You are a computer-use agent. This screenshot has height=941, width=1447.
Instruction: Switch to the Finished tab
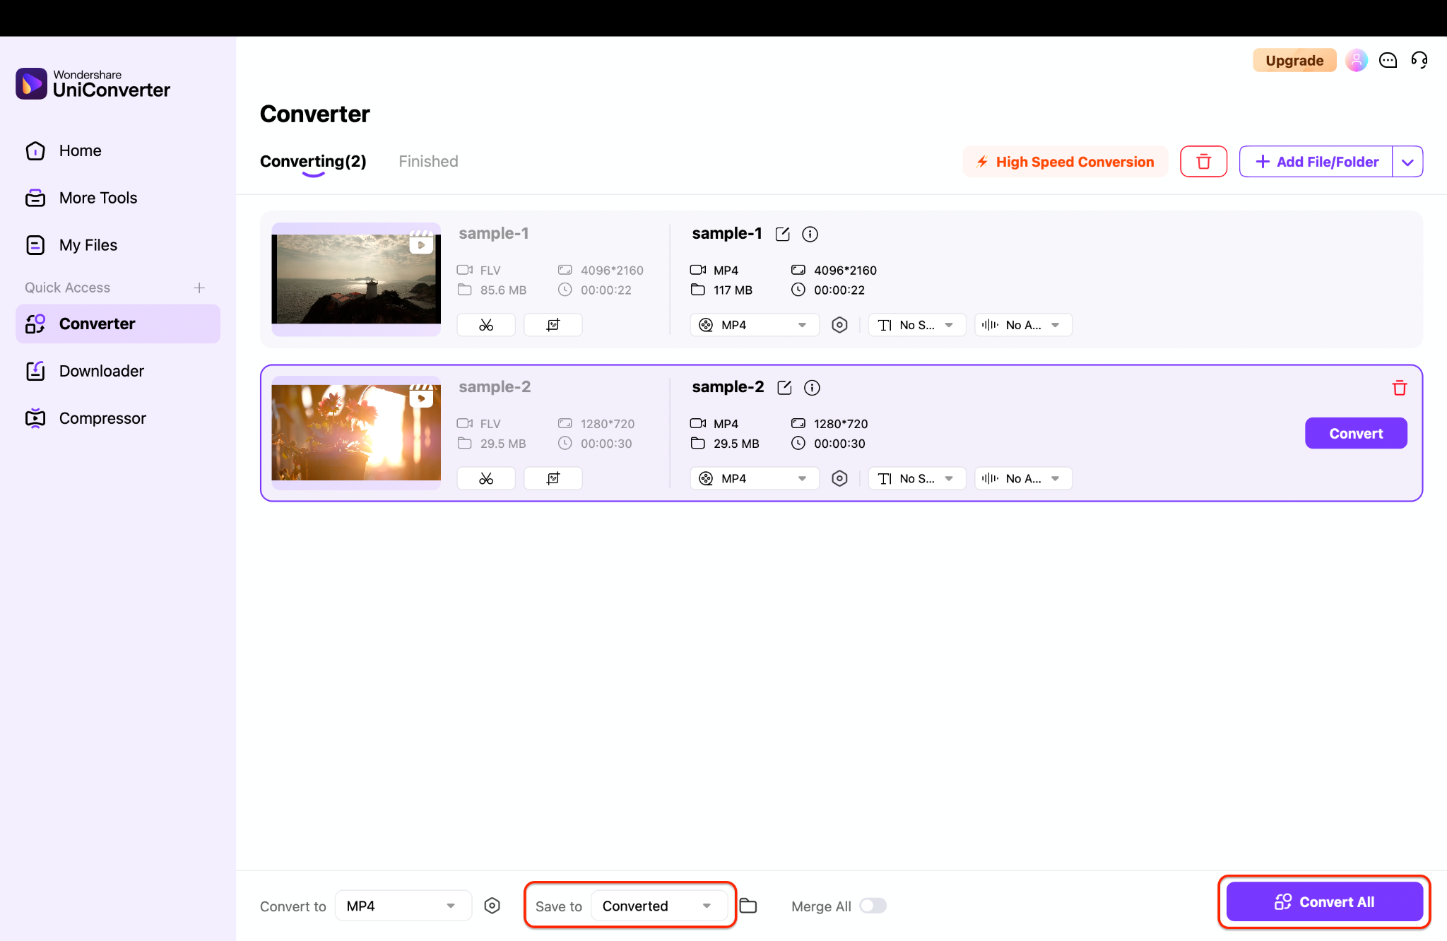pyautogui.click(x=427, y=161)
